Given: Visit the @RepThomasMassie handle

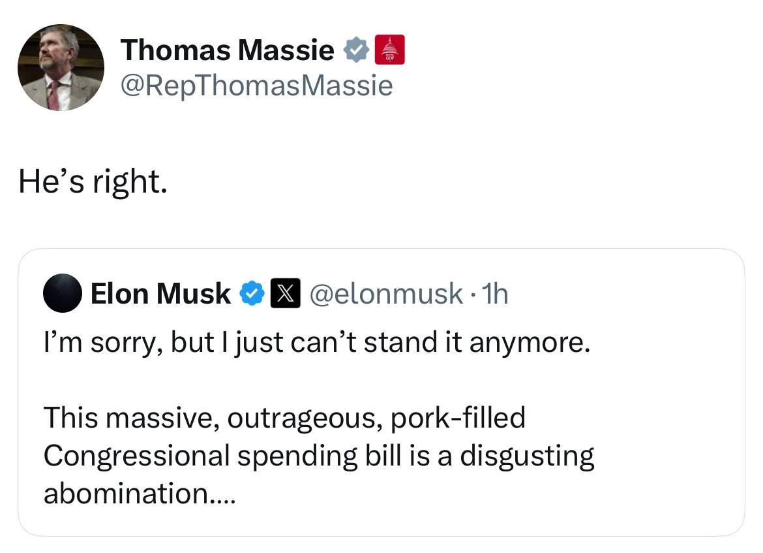Looking at the screenshot, I should (x=256, y=85).
